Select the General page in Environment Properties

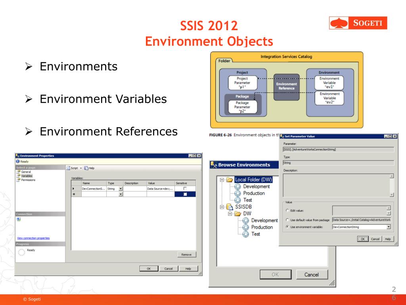pos(26,172)
